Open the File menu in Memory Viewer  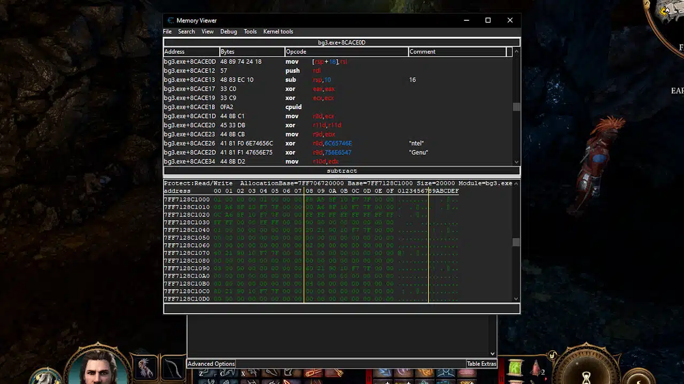coord(167,31)
